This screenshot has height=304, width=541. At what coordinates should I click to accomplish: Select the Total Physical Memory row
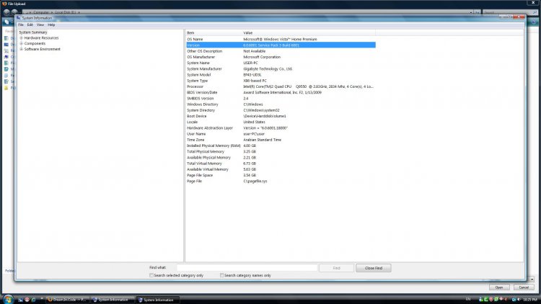point(281,151)
